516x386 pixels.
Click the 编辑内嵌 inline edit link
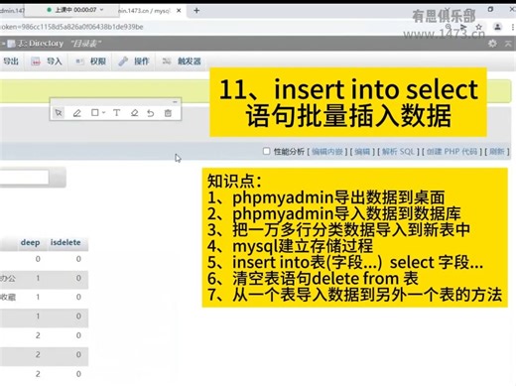tap(327, 152)
